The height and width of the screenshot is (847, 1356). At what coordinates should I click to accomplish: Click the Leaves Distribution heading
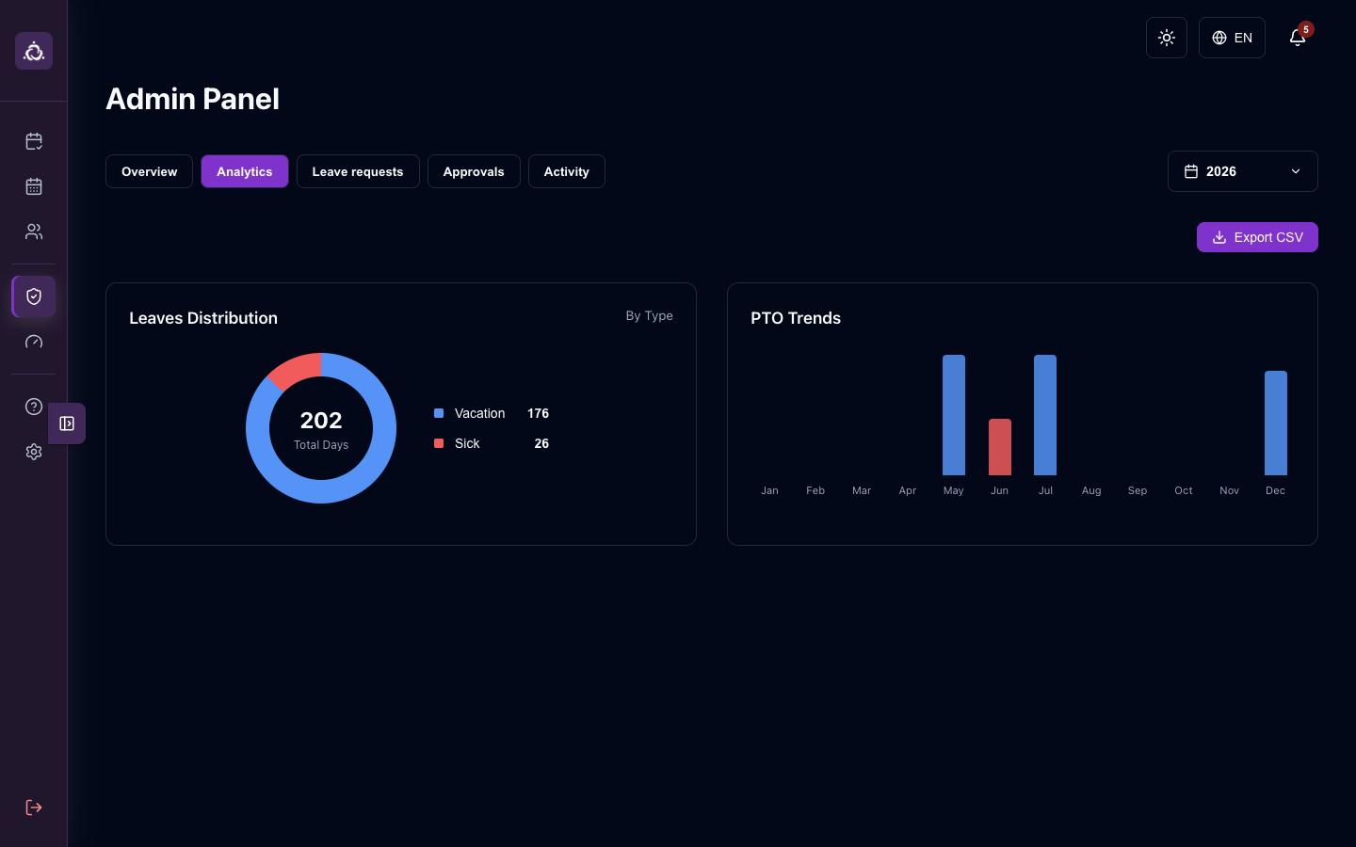point(203,318)
